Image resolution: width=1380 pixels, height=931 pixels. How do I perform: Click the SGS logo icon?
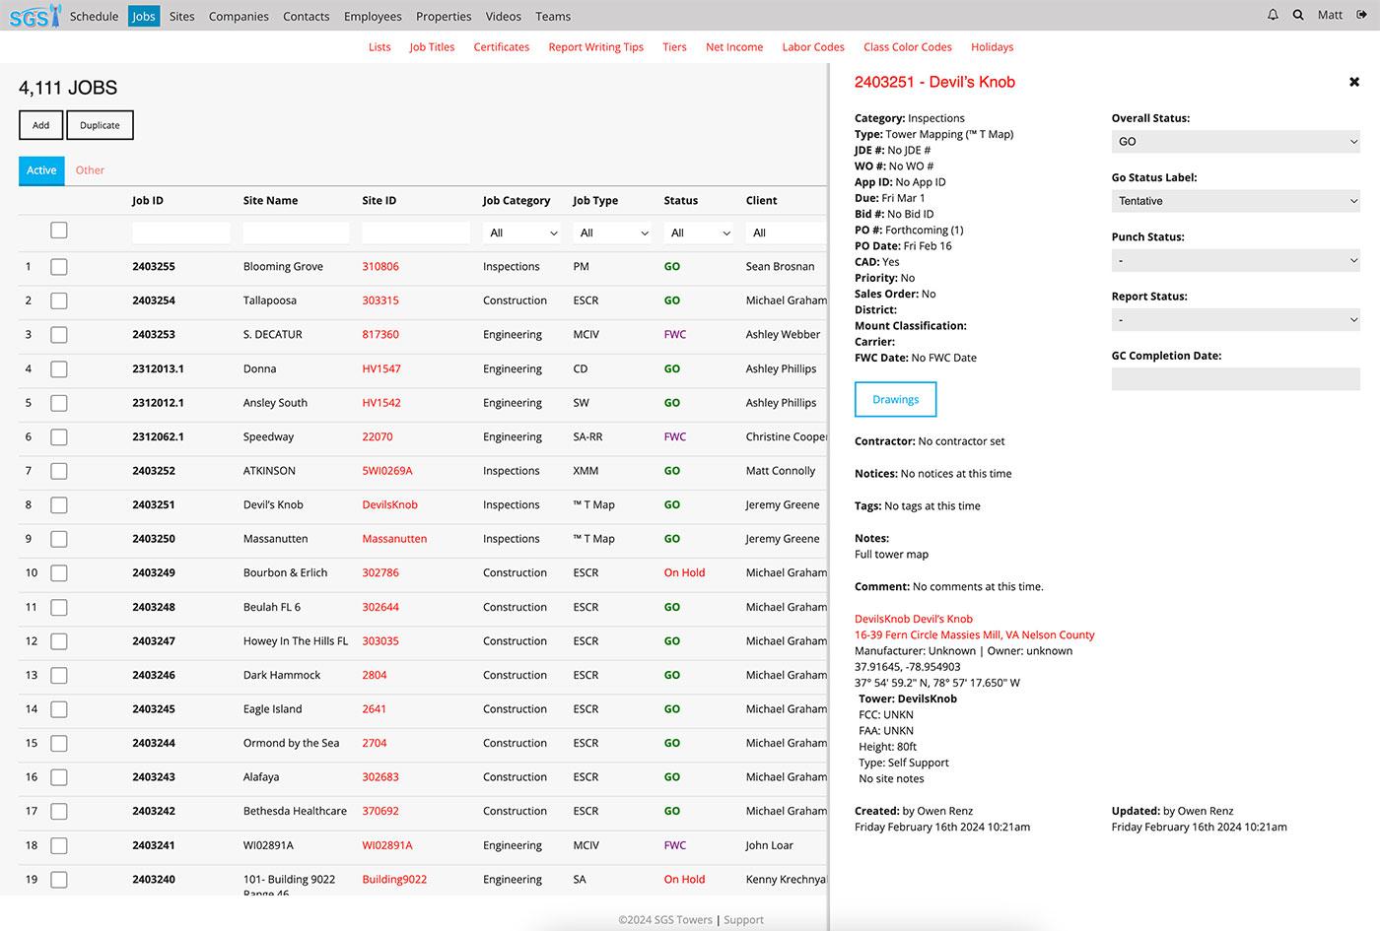click(x=34, y=16)
